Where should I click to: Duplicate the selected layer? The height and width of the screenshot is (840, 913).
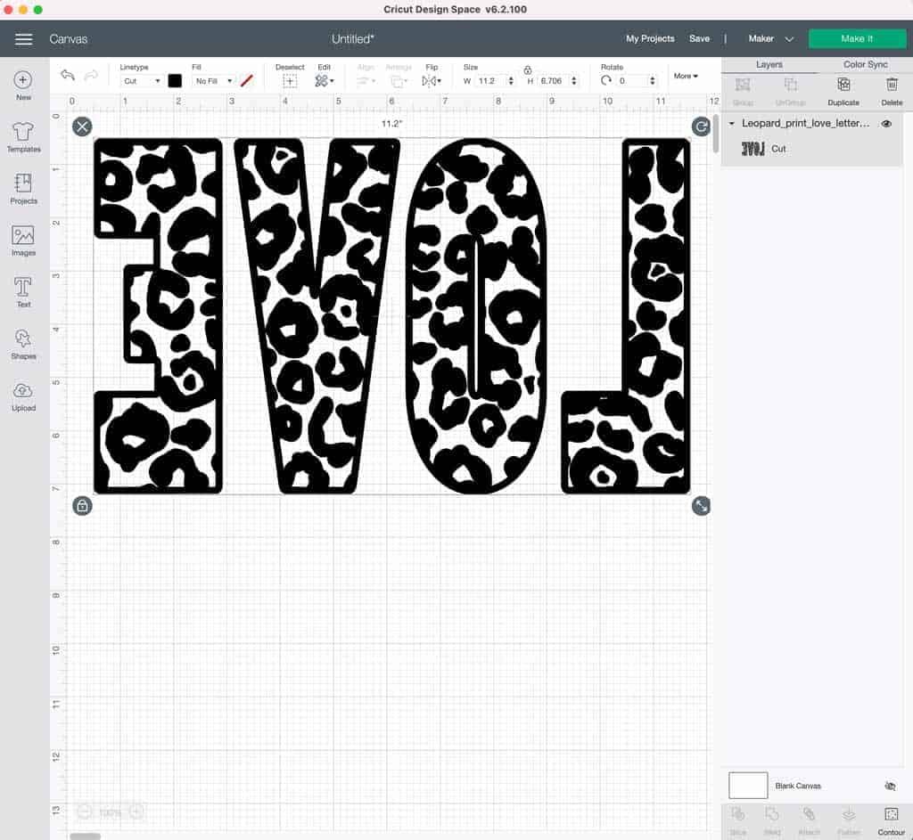pyautogui.click(x=843, y=92)
